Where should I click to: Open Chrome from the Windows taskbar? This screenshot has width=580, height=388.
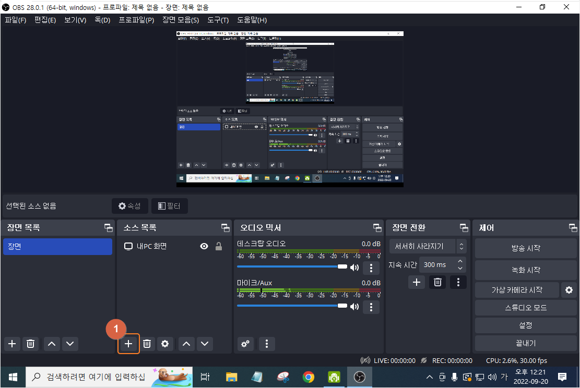[x=308, y=377]
